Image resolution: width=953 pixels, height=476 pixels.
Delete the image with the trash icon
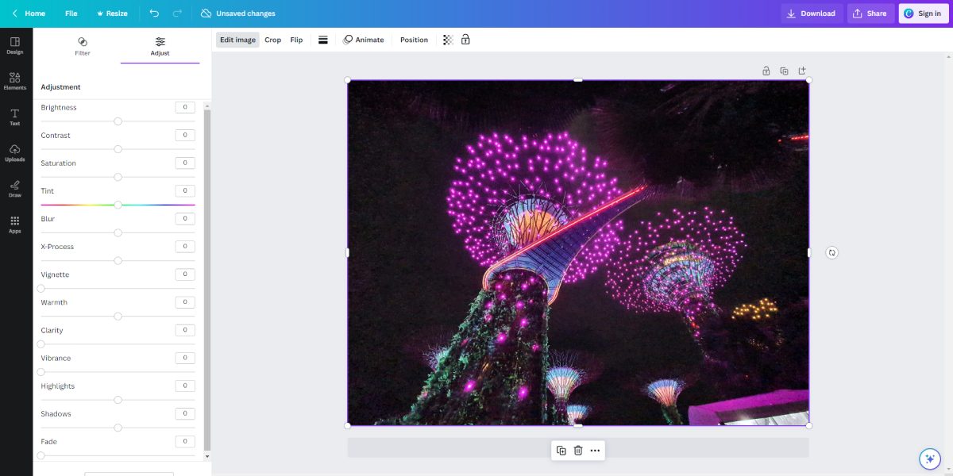579,450
